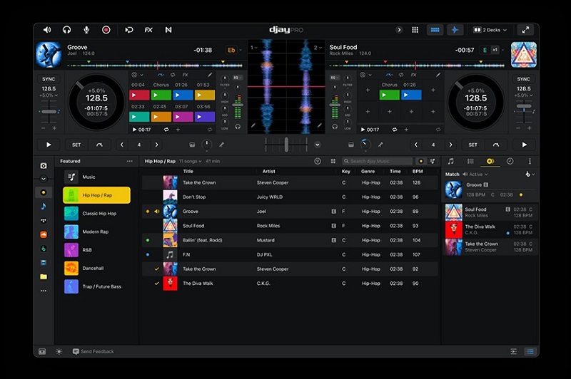Open the queue list tab in right panel
Image resolution: width=571 pixels, height=379 pixels.
(470, 161)
